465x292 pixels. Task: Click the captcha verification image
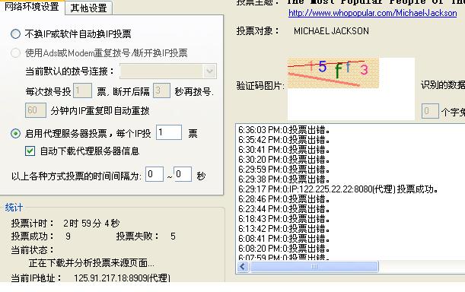[x=333, y=73]
